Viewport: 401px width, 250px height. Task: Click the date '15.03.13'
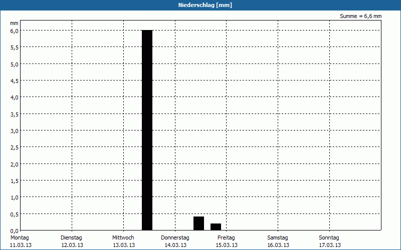pos(227,245)
